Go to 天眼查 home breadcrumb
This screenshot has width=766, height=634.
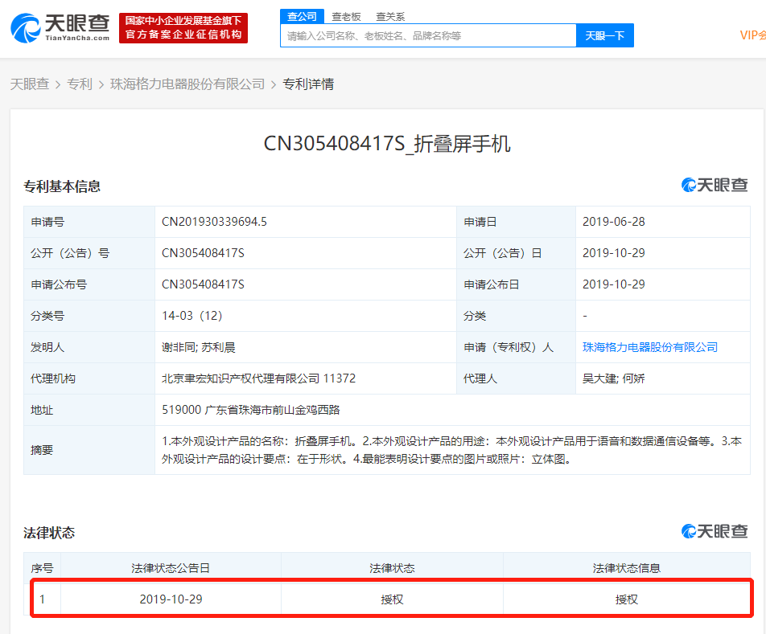click(x=30, y=84)
